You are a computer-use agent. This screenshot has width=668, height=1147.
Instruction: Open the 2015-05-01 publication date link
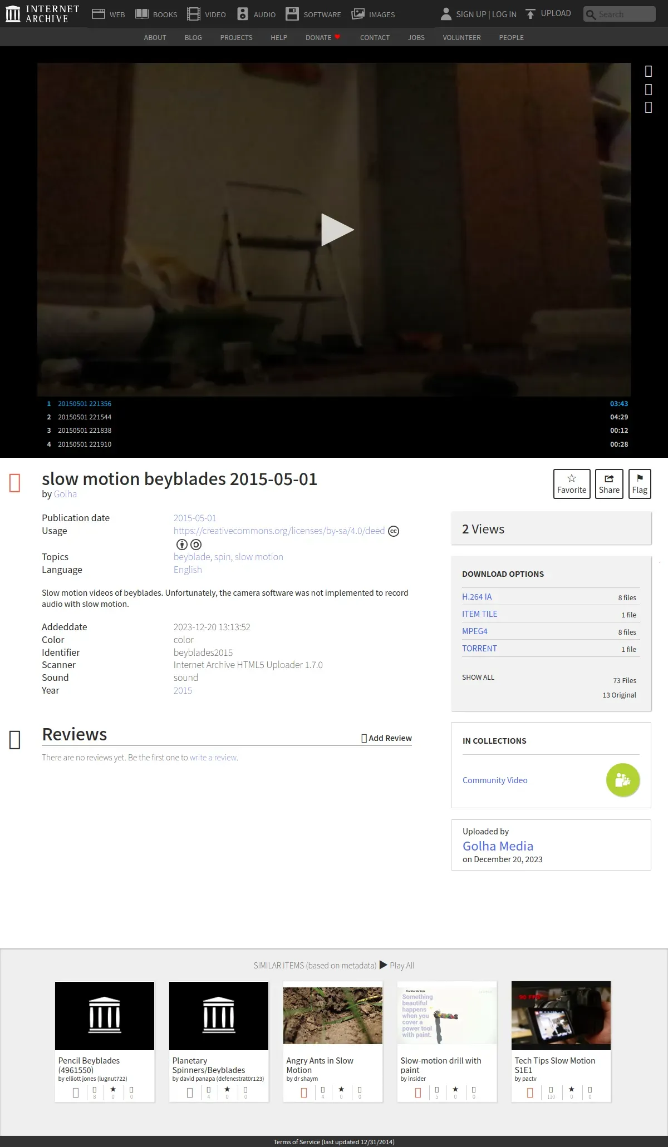[195, 518]
